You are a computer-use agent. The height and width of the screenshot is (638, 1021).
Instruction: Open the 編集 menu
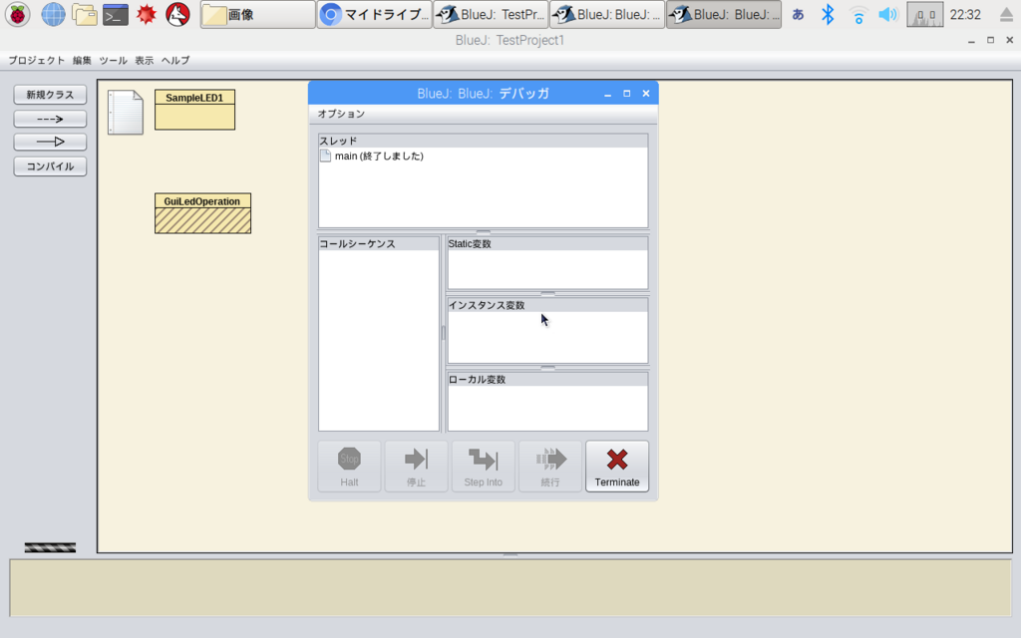coord(82,60)
